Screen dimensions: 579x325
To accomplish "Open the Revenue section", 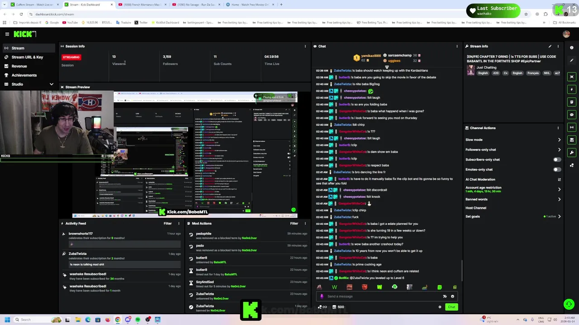I will [x=29, y=66].
